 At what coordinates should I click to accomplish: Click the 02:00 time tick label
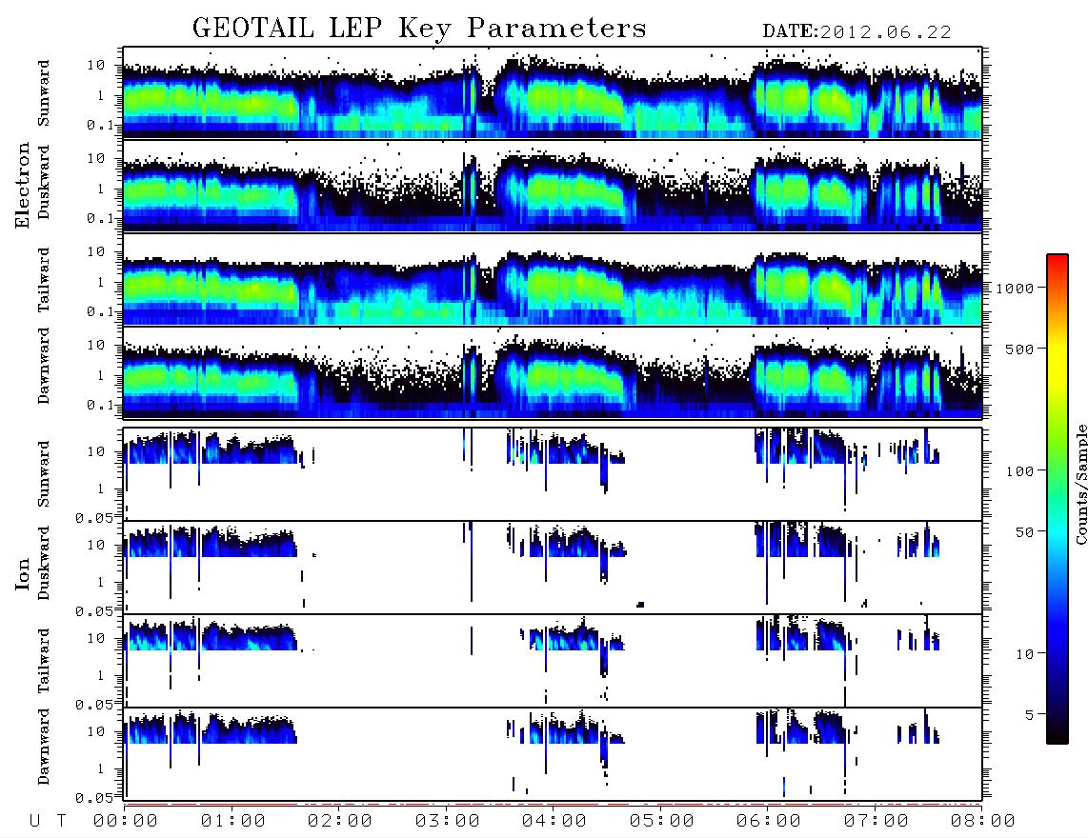(340, 822)
